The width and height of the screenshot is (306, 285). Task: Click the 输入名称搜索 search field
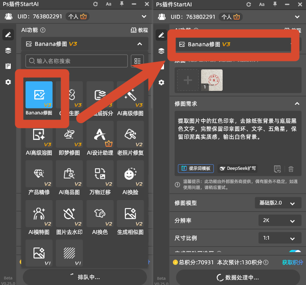coord(77,61)
